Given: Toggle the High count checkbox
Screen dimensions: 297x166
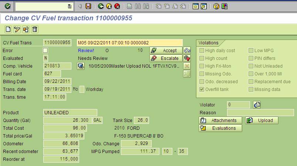Looking at the screenshot, I should tap(202, 58).
